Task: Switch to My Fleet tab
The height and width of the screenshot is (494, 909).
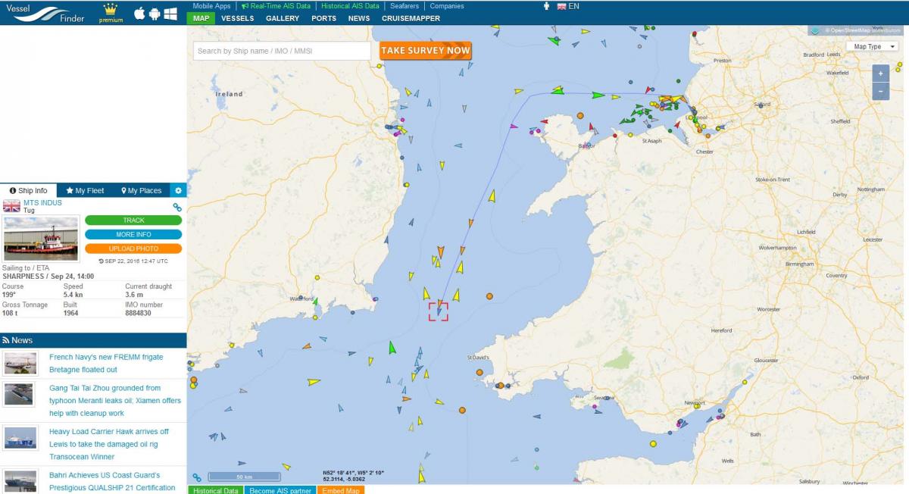Action: 85,191
